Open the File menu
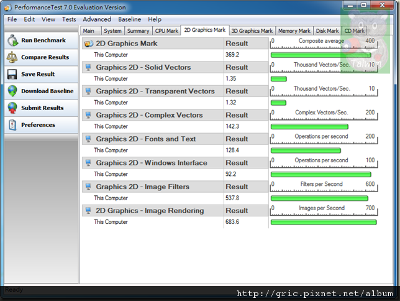 click(12, 19)
